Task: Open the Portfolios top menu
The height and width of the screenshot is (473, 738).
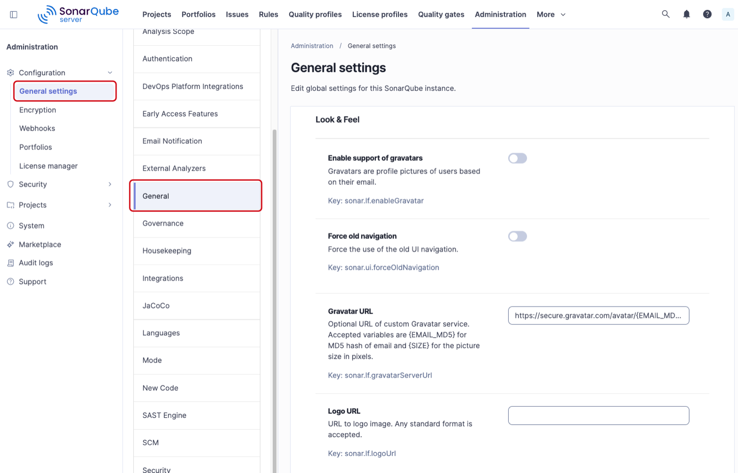Action: tap(198, 14)
